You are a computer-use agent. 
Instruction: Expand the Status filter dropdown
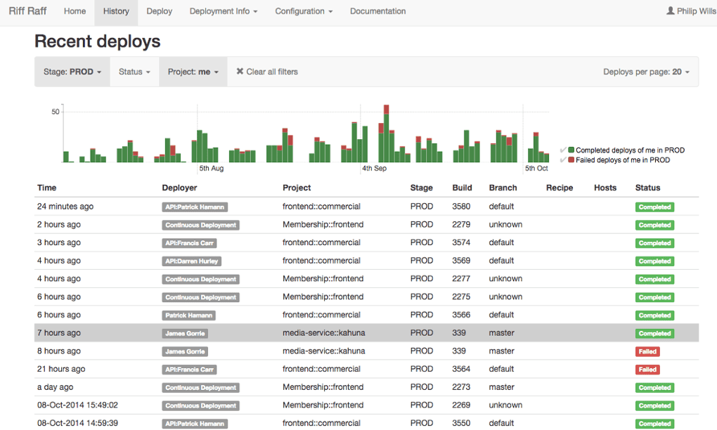click(134, 72)
